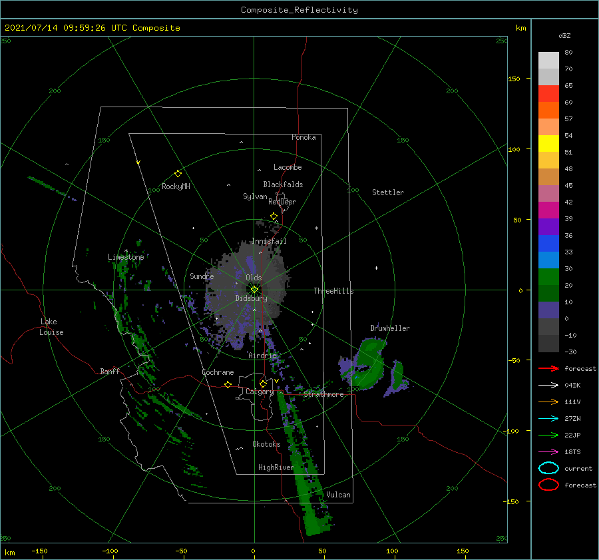The width and height of the screenshot is (599, 560).
Task: Click the slate purple swatch near 0 dBZ
Action: click(x=548, y=310)
